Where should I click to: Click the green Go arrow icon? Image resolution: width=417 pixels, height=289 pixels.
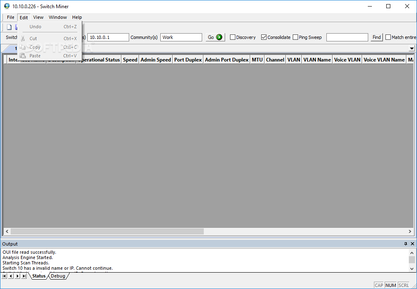[x=219, y=37]
